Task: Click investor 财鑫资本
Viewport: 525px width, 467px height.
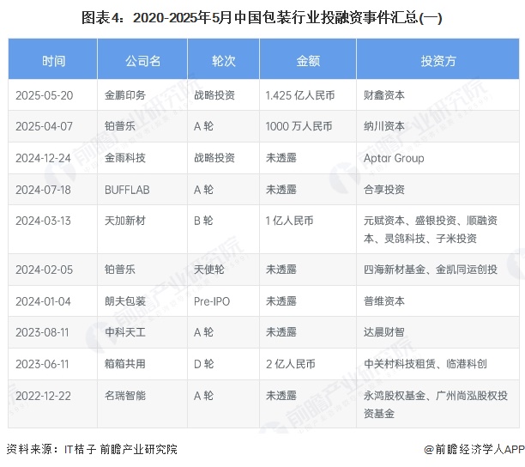Action: 384,95
